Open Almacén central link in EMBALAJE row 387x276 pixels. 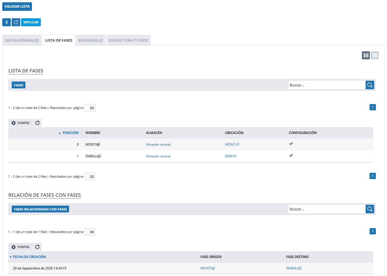click(158, 156)
